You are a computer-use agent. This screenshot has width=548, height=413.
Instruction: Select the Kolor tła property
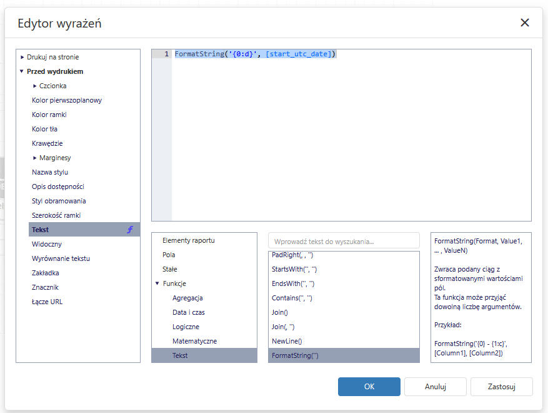pos(44,129)
